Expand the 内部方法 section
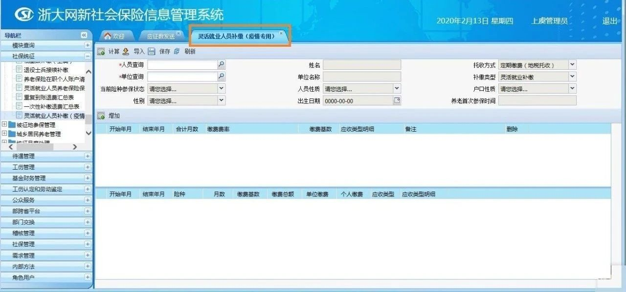Viewport: 626px width, 292px height. 88,267
